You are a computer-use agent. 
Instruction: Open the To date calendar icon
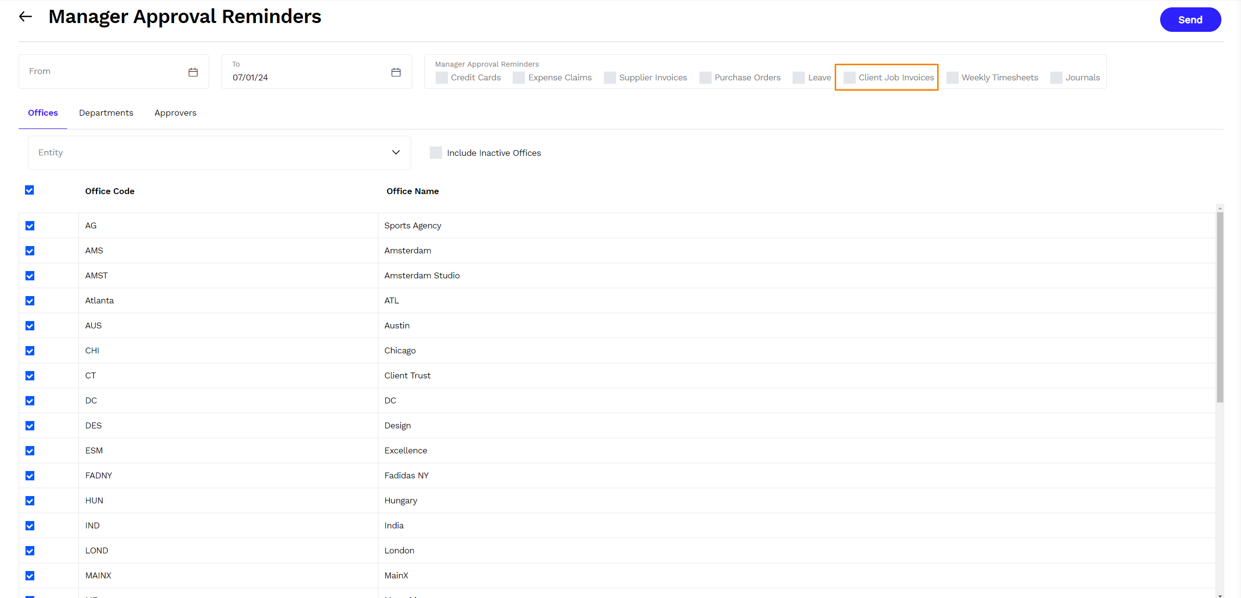pyautogui.click(x=396, y=72)
